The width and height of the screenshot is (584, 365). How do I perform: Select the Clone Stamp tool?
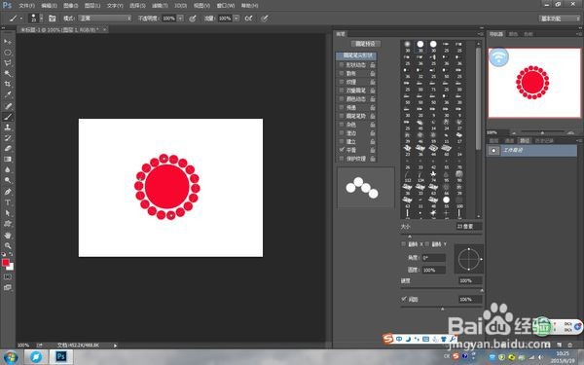(x=8, y=127)
